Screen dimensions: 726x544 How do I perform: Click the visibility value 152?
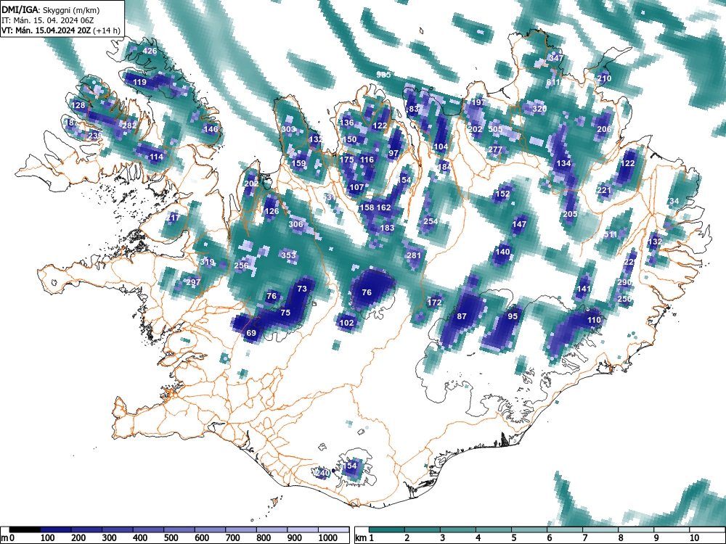point(502,194)
